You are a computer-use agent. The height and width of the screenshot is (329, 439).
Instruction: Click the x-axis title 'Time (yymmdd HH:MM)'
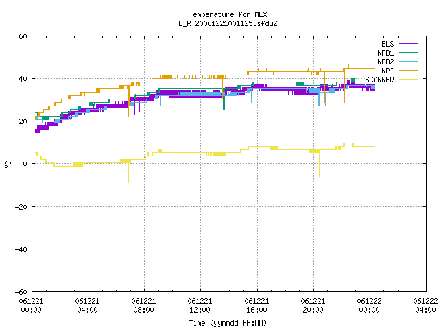[x=228, y=323]
